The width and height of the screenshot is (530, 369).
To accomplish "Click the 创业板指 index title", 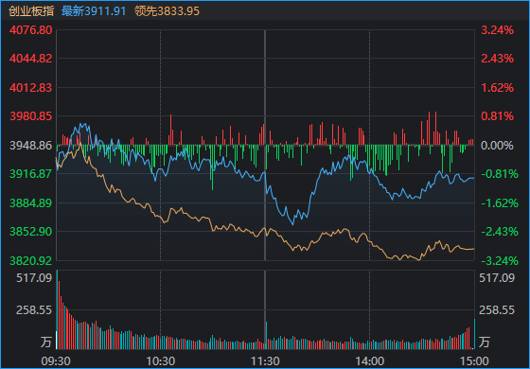I will point(31,11).
